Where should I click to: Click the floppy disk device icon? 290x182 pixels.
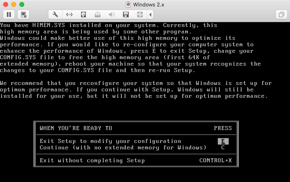click(x=126, y=14)
